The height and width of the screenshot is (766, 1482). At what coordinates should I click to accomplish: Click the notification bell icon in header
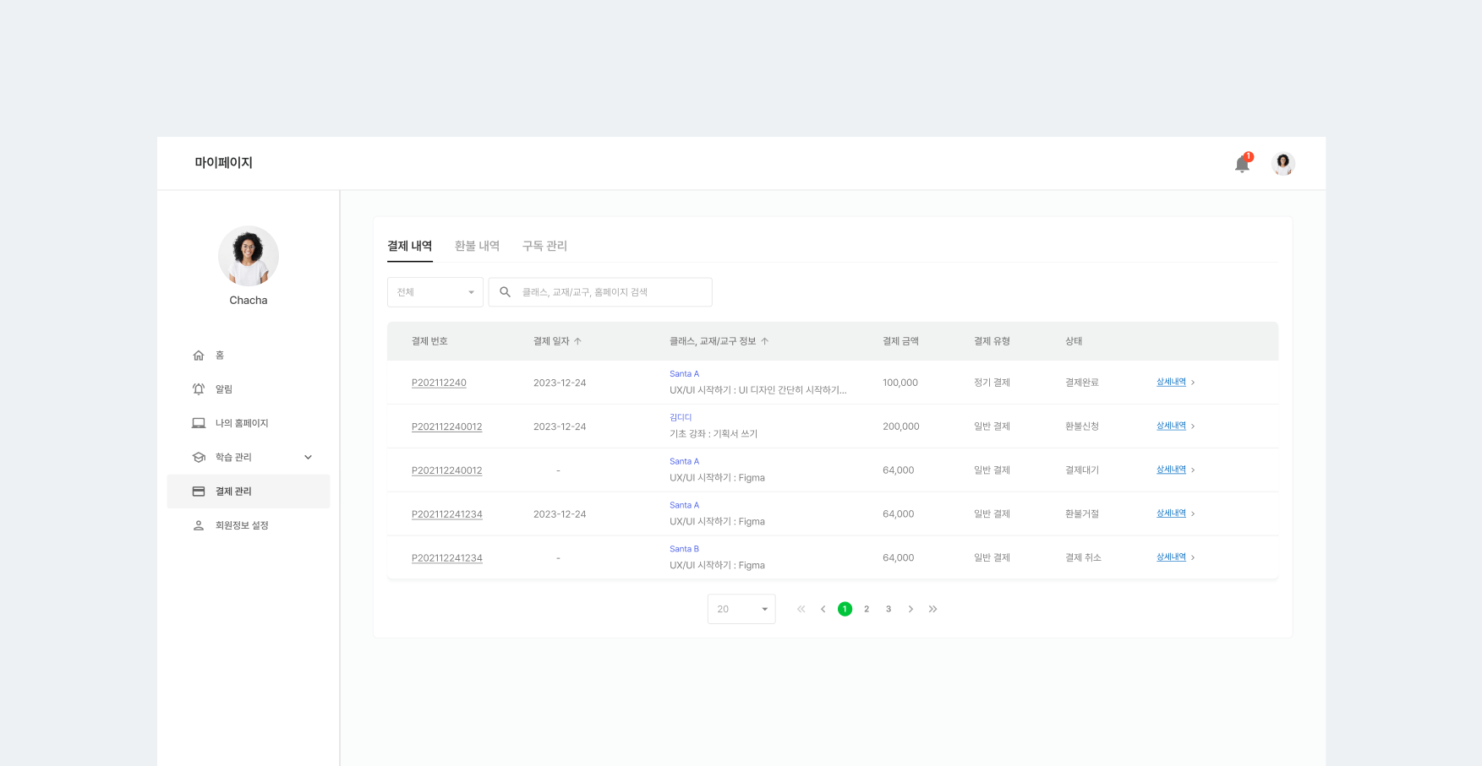pos(1241,164)
